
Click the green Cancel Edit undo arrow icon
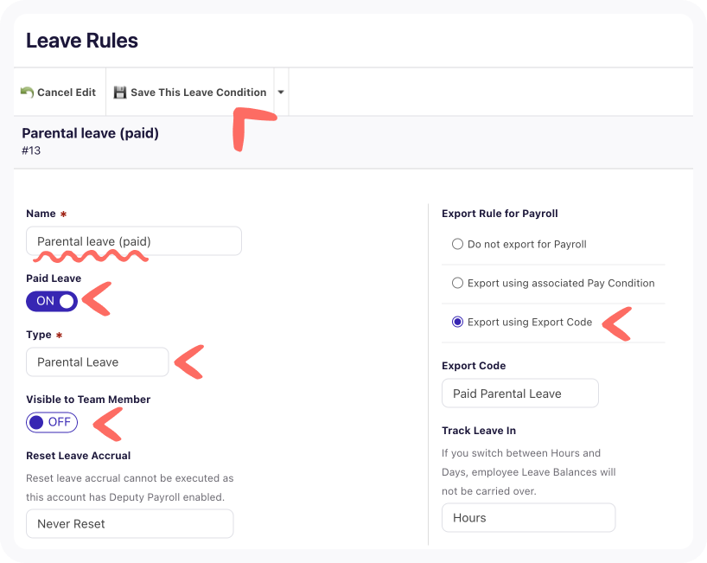coord(27,92)
